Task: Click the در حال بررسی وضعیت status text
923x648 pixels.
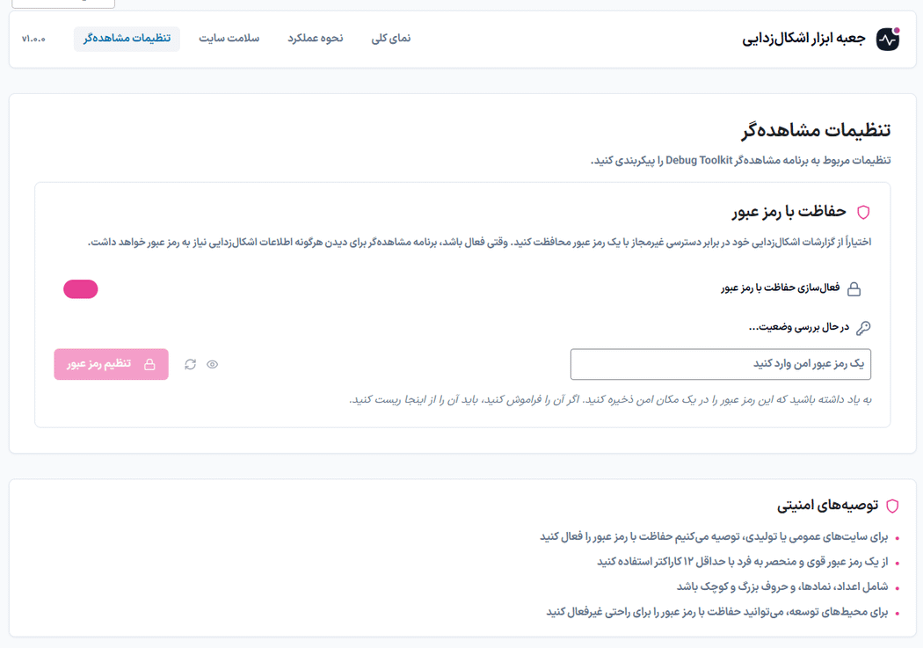Action: point(798,327)
